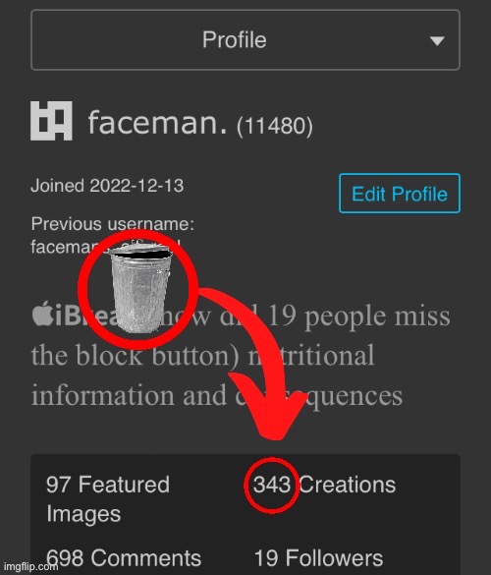Open the 97 Featured Images stat
The height and width of the screenshot is (575, 491).
108,498
